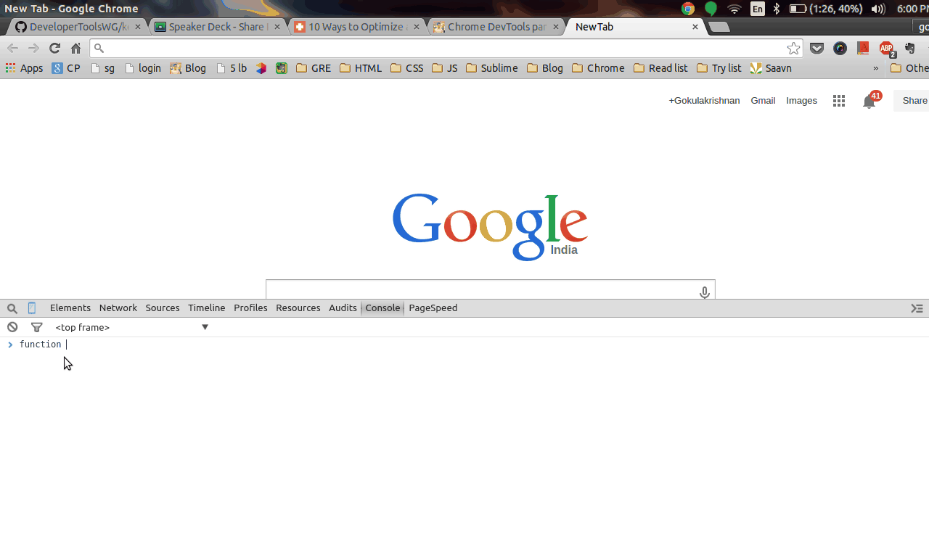
Task: Open the Google apps grid icon
Action: [839, 101]
